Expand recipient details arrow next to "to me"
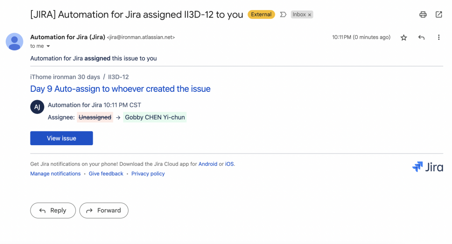 pos(48,46)
